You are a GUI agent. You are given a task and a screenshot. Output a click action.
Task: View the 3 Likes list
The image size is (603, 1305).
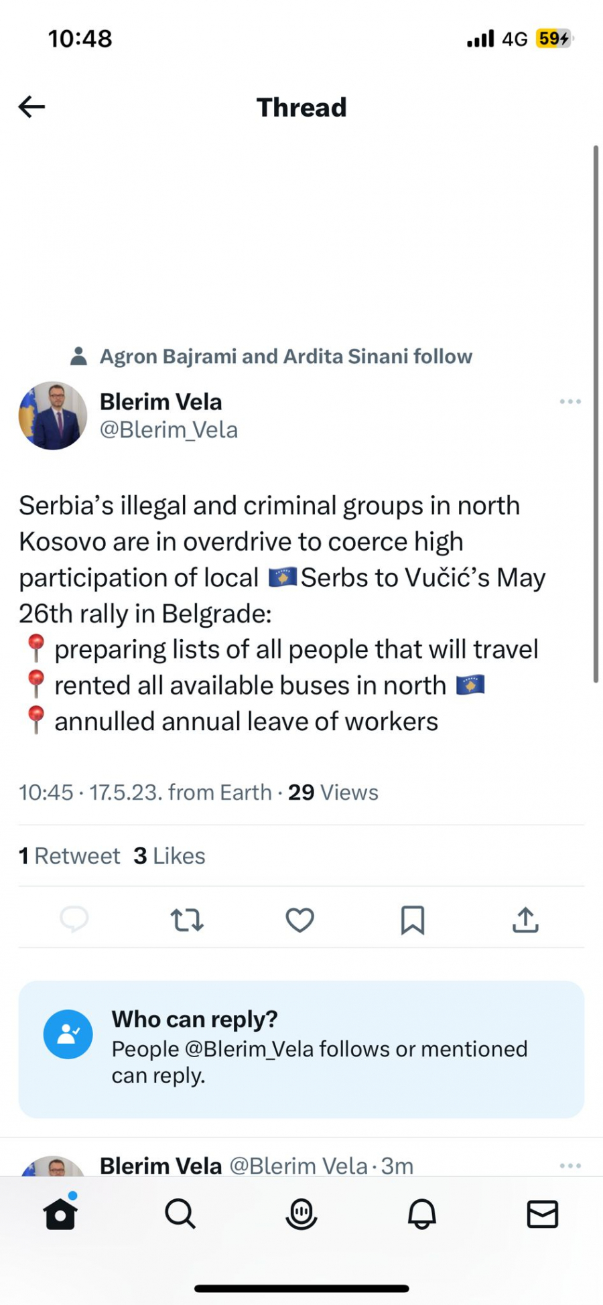(170, 855)
